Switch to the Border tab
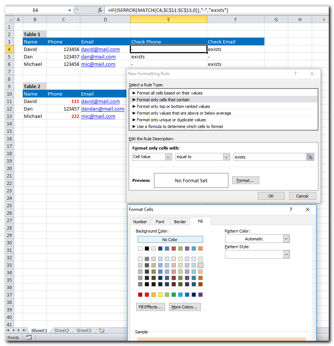Viewport: 334px width, 346px height. tap(180, 222)
